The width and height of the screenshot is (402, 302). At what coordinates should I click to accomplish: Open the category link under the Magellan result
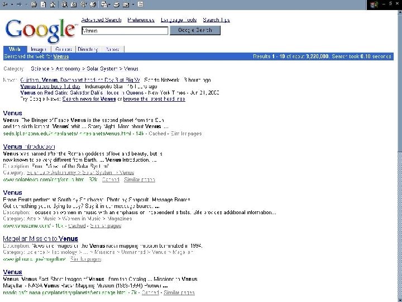(x=110, y=252)
